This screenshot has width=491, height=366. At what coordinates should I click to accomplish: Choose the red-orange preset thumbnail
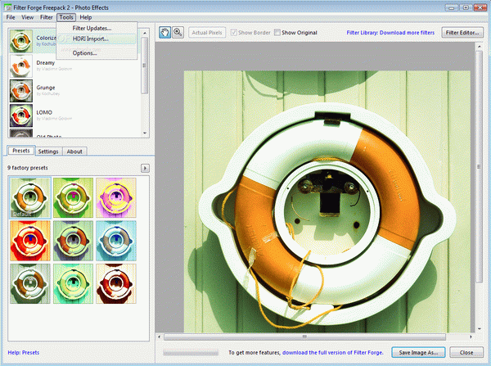pyautogui.click(x=30, y=241)
